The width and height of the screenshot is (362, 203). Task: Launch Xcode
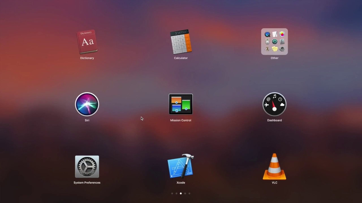click(x=181, y=166)
